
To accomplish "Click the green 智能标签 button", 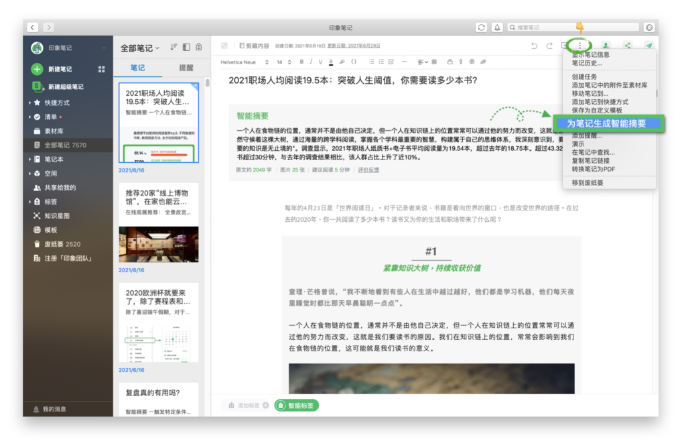I will [297, 405].
